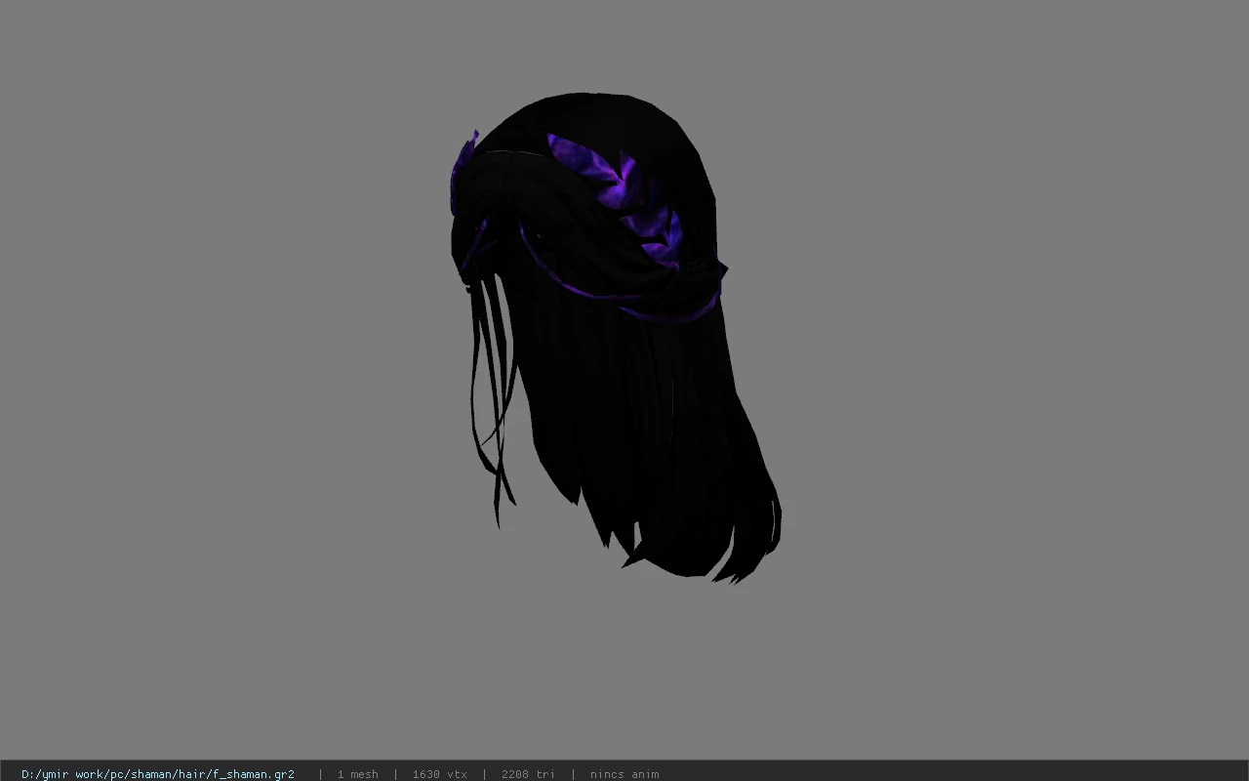The height and width of the screenshot is (781, 1249).
Task: Click the "1630 vtx" vertex count
Action: pos(439,774)
